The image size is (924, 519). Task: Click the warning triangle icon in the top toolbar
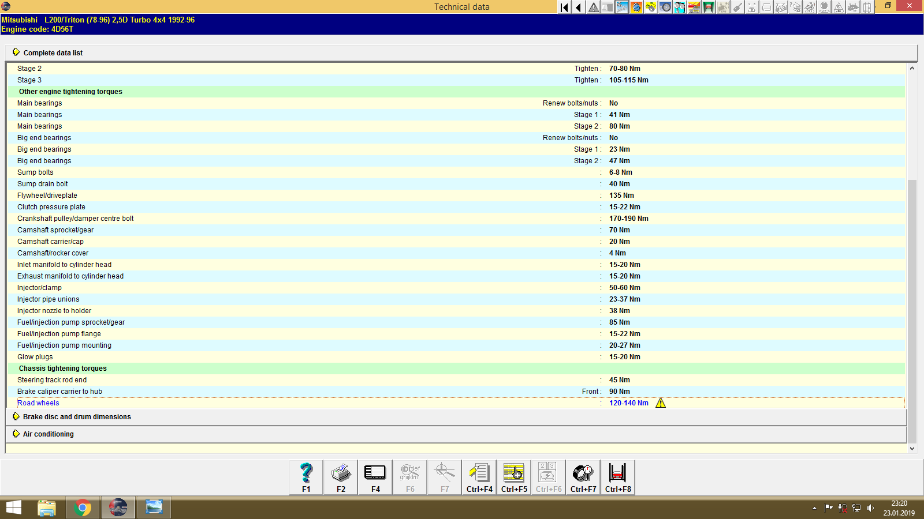click(593, 7)
